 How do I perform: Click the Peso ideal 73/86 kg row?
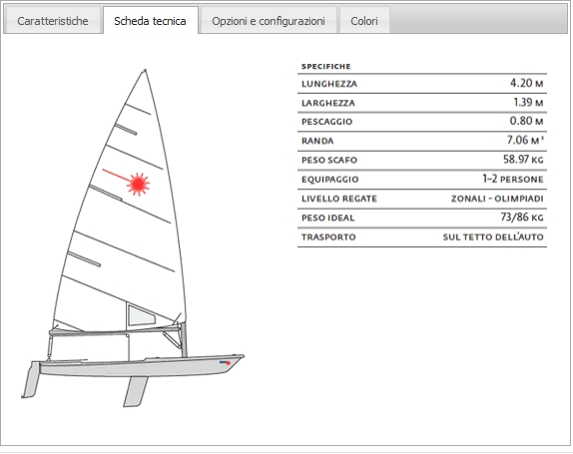(x=422, y=219)
